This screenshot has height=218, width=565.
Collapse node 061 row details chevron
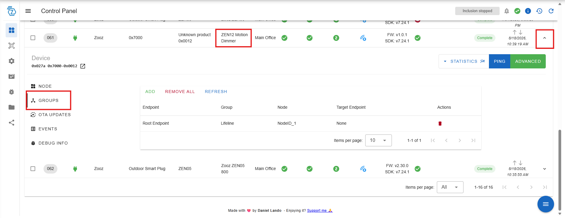click(545, 38)
